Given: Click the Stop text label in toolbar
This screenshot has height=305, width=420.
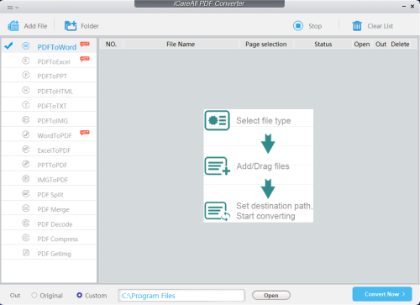Looking at the screenshot, I should 315,26.
